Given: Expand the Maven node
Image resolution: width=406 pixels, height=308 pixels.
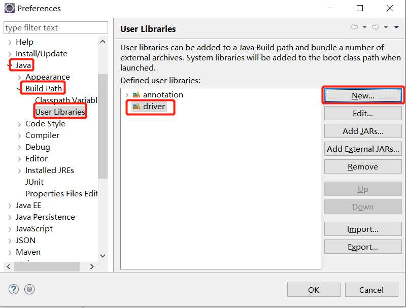Looking at the screenshot, I should pos(10,252).
